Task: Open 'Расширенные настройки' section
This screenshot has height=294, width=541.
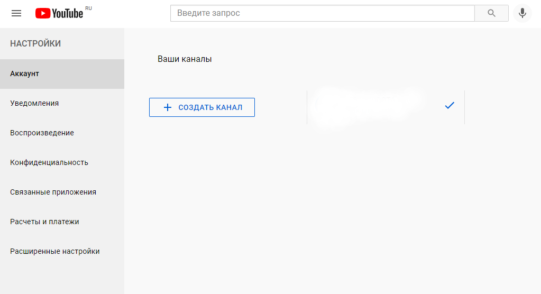Action: [62, 252]
